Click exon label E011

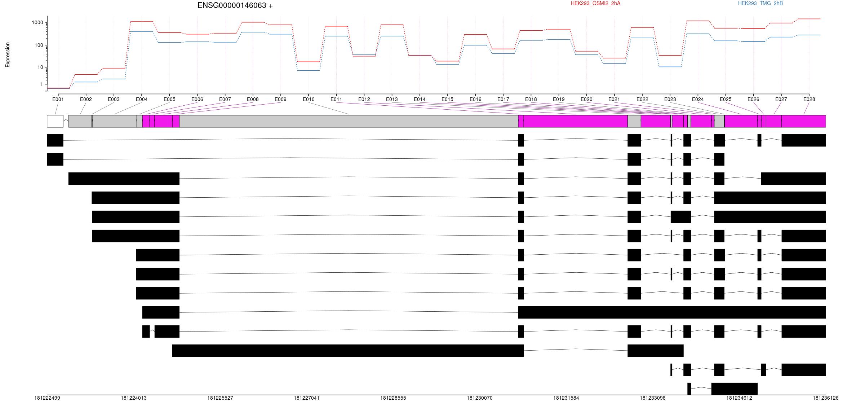point(336,99)
